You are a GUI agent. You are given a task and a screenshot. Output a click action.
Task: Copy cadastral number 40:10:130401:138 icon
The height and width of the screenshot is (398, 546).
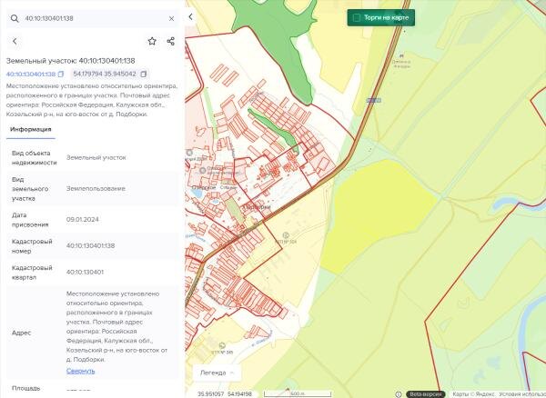61,74
